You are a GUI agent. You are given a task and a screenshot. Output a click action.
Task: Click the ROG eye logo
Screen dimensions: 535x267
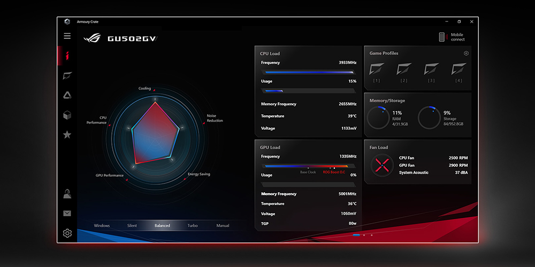[x=92, y=38]
